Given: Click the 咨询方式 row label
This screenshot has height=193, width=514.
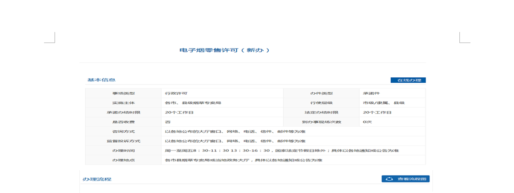Looking at the screenshot, I should 123,132.
